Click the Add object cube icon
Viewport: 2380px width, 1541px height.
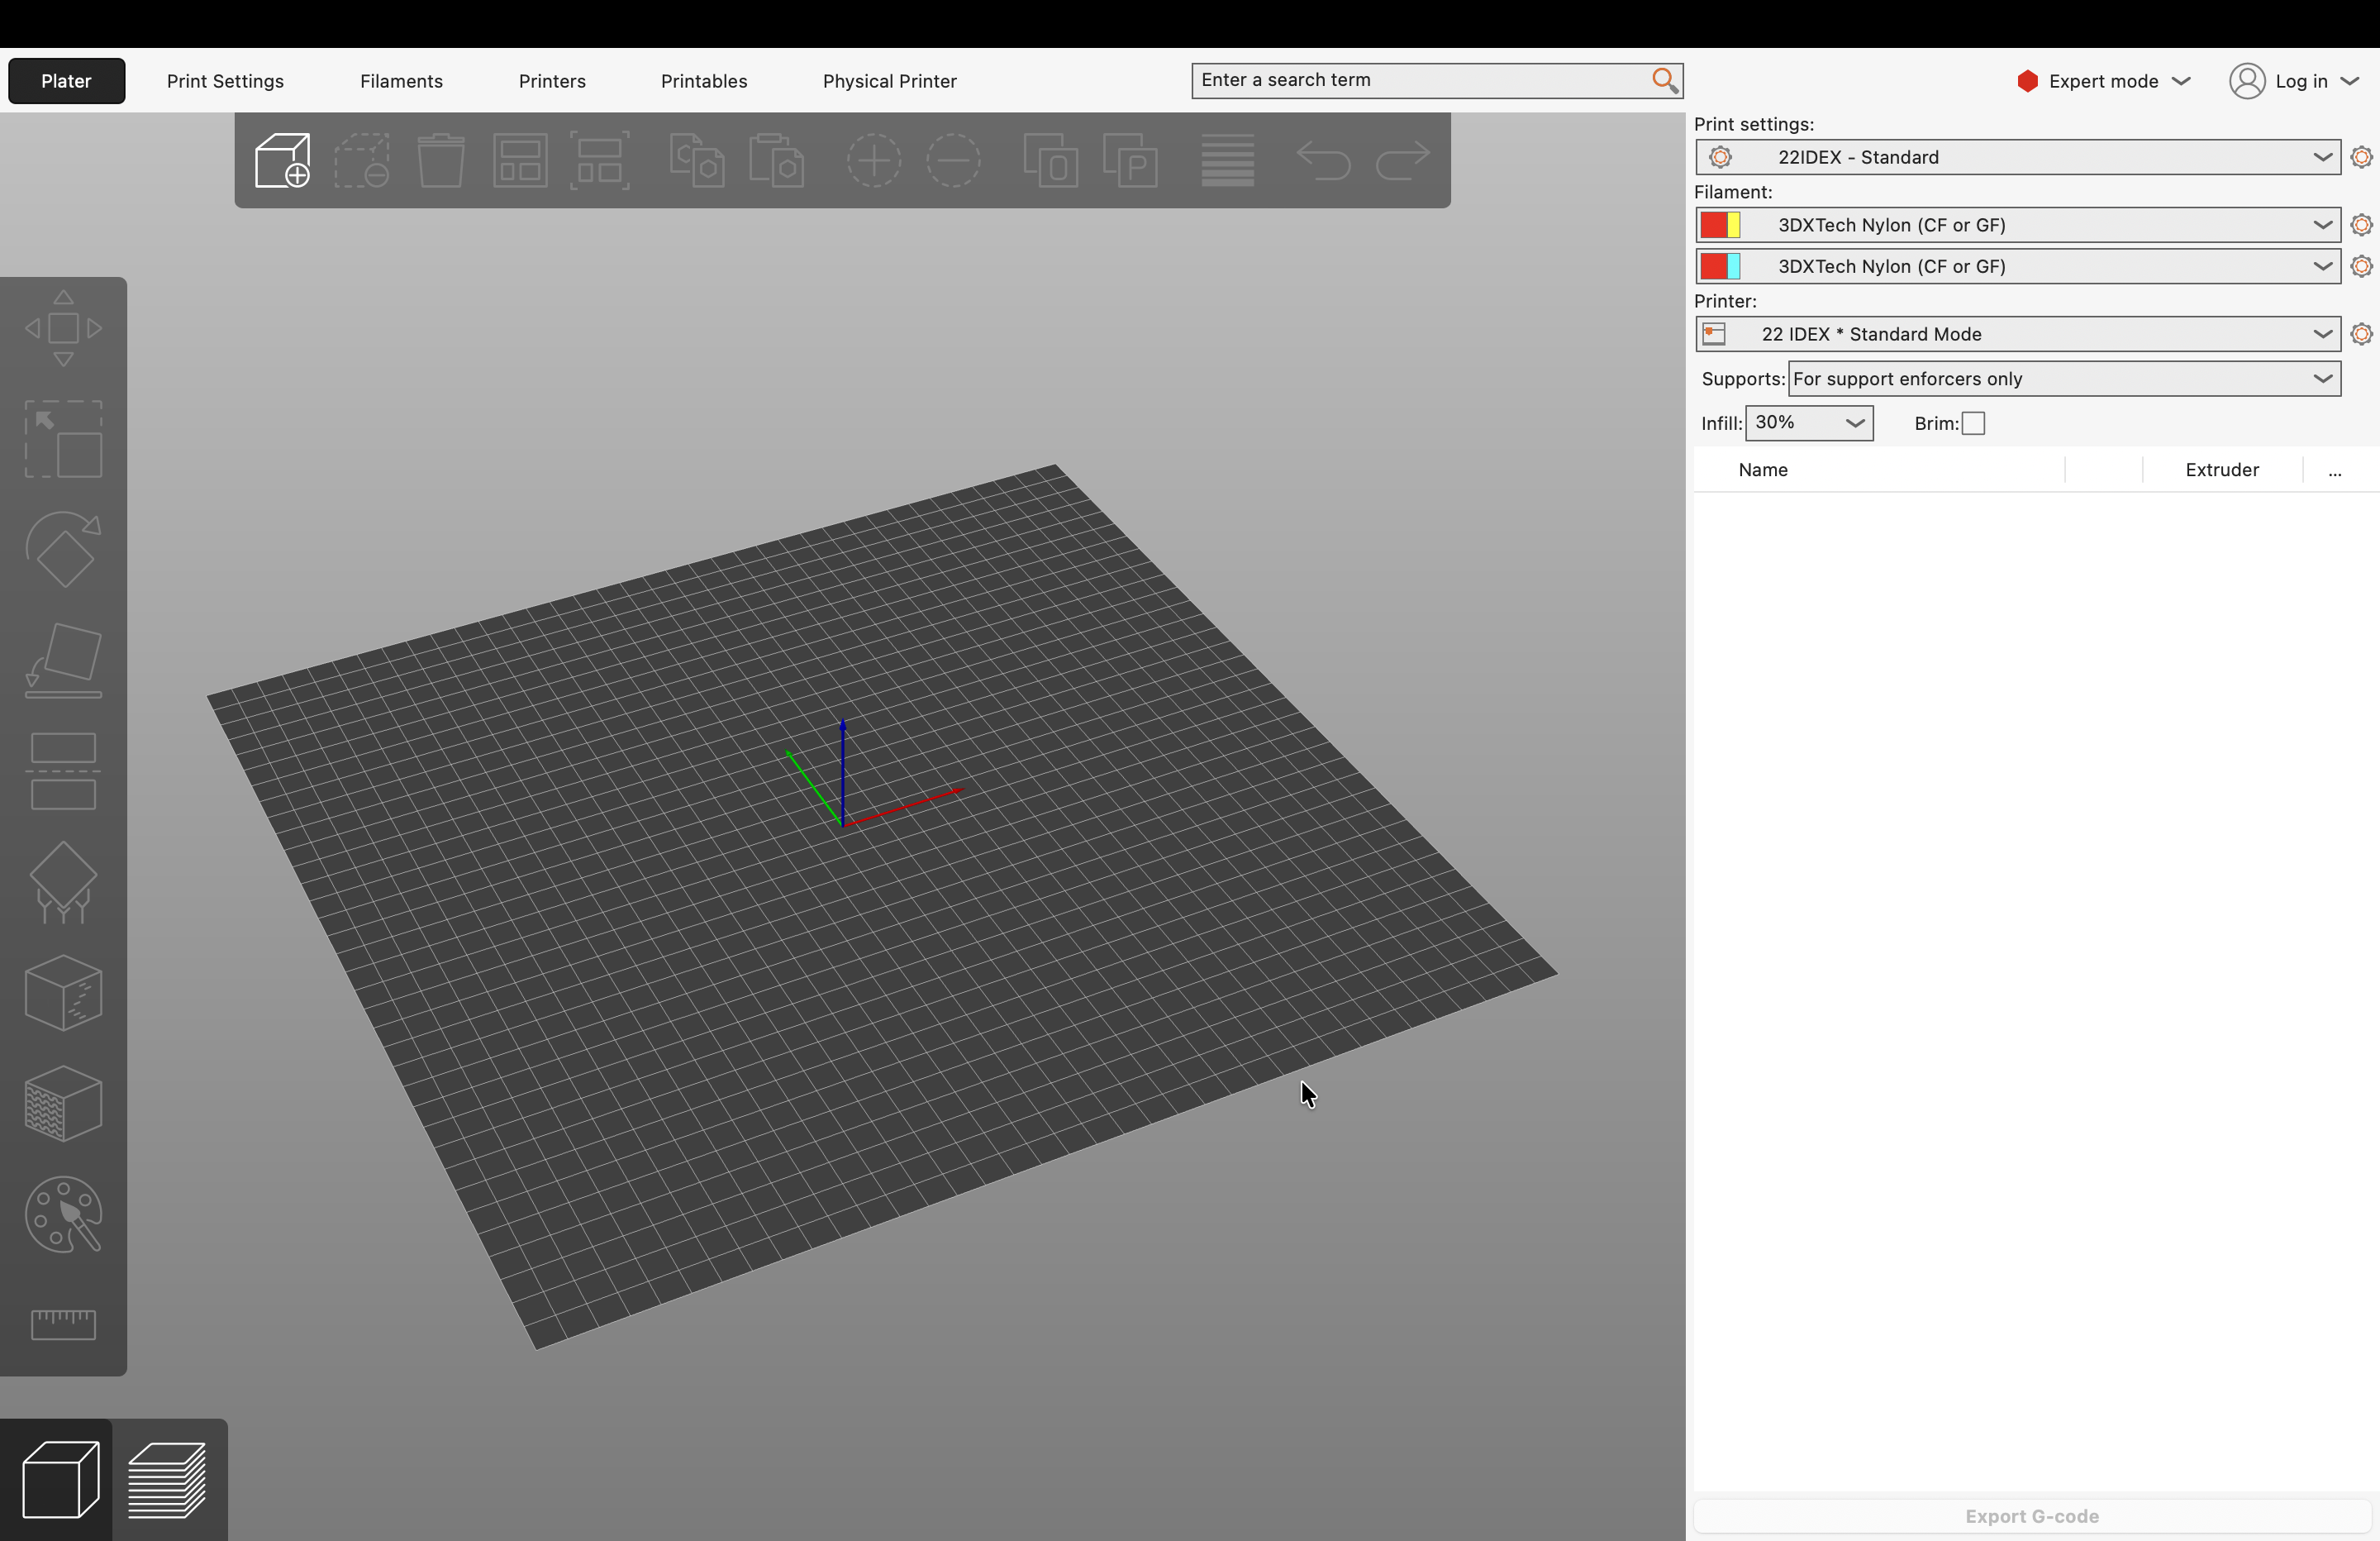tap(282, 160)
